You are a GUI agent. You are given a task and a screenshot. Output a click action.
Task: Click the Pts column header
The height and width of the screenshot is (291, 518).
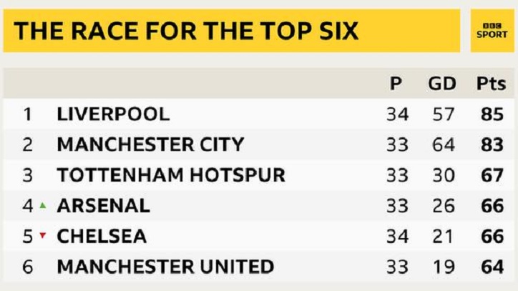pos(491,84)
